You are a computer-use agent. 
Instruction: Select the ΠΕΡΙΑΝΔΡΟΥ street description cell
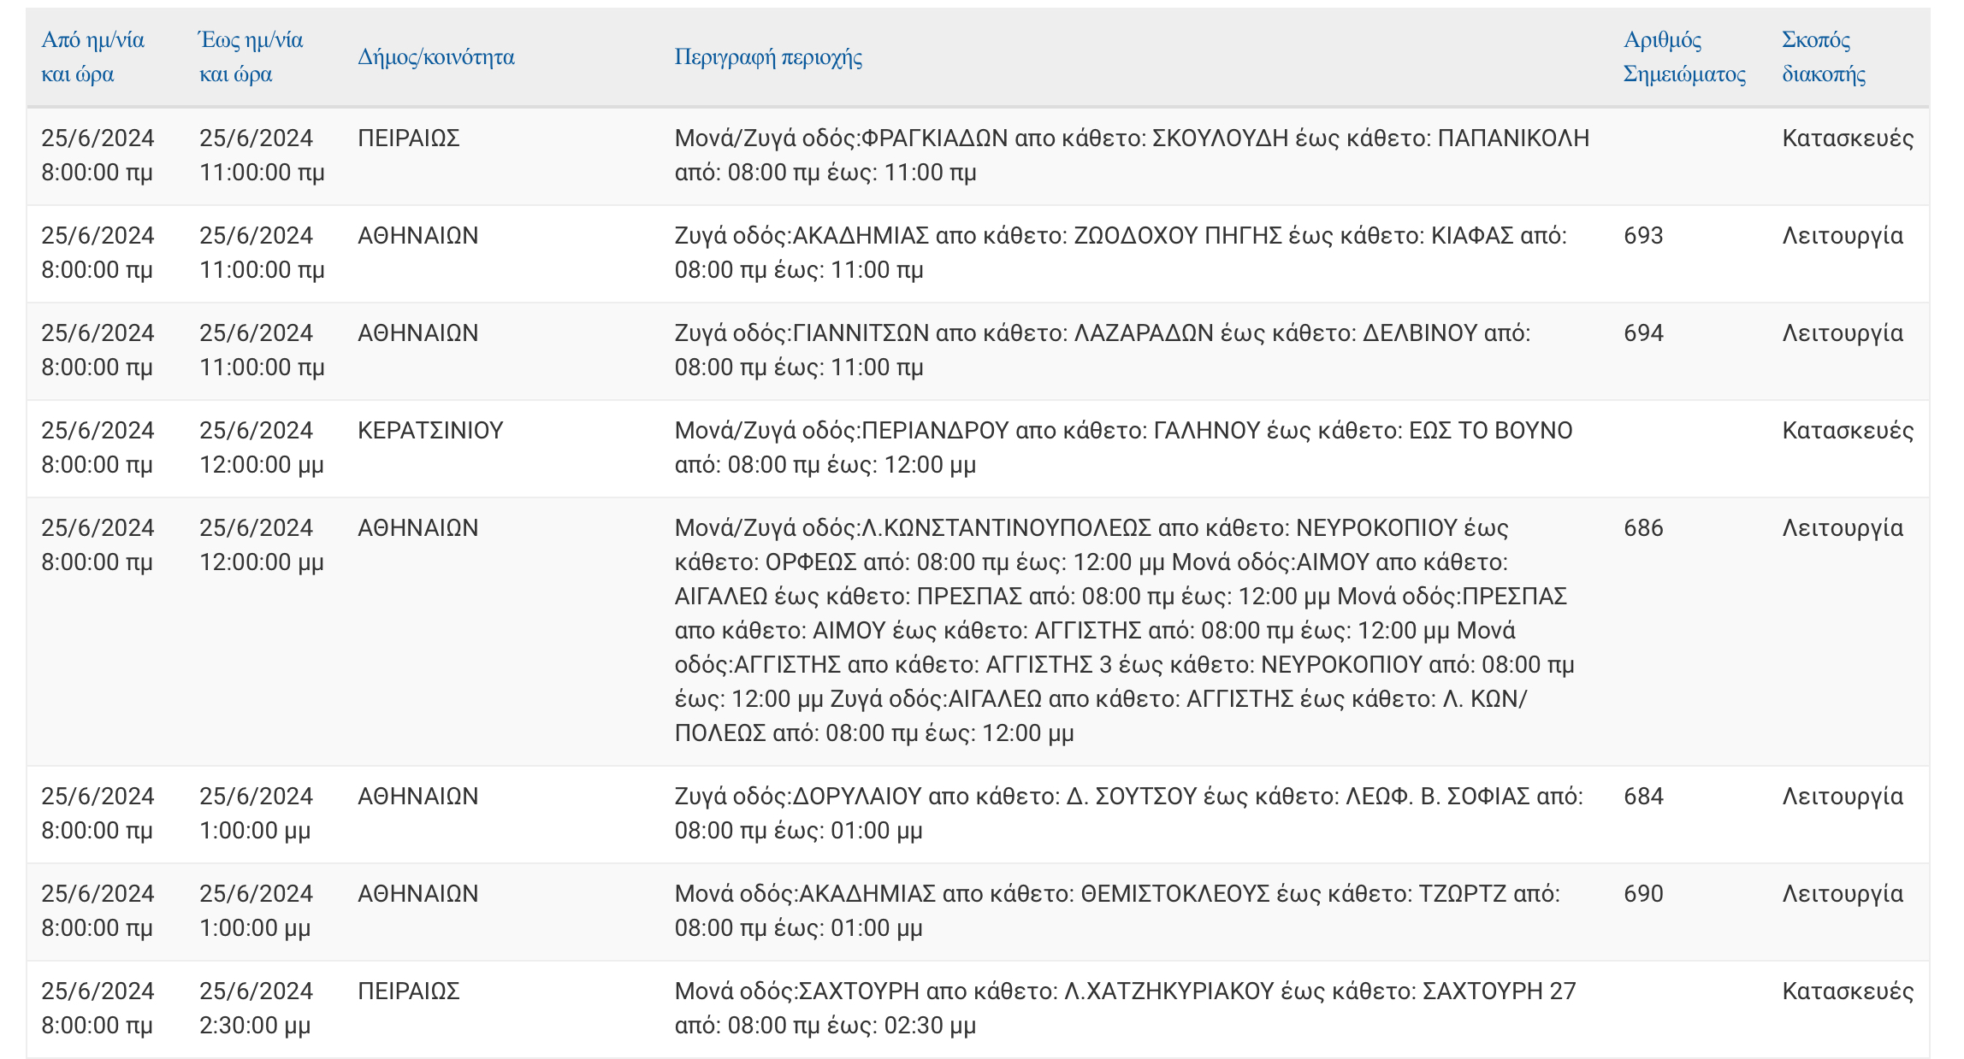(x=1122, y=448)
